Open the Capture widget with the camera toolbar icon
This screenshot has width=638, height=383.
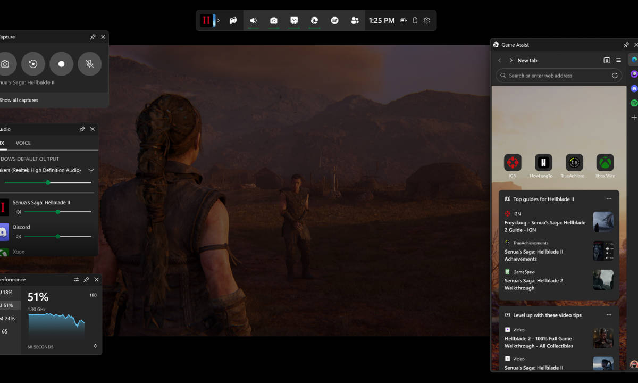273,20
